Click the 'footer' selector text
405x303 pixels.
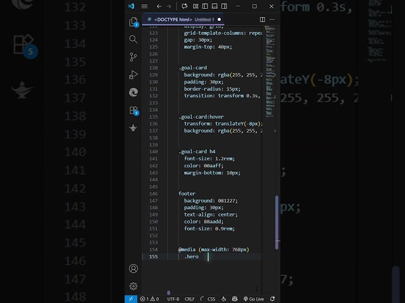(187, 194)
